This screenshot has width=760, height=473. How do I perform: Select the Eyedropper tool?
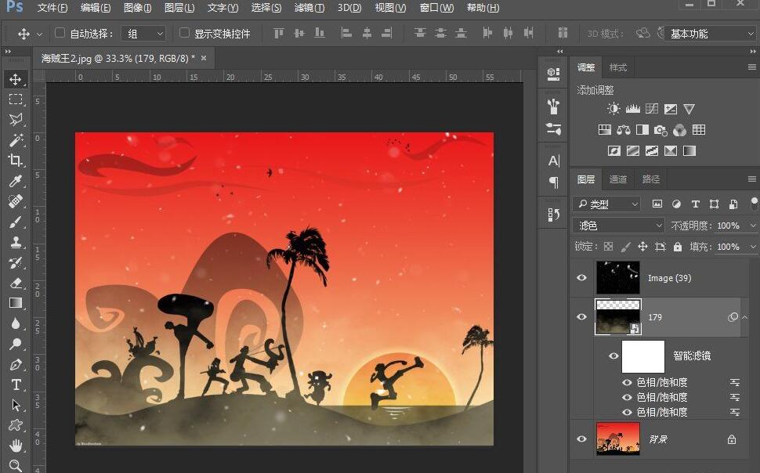coord(16,181)
